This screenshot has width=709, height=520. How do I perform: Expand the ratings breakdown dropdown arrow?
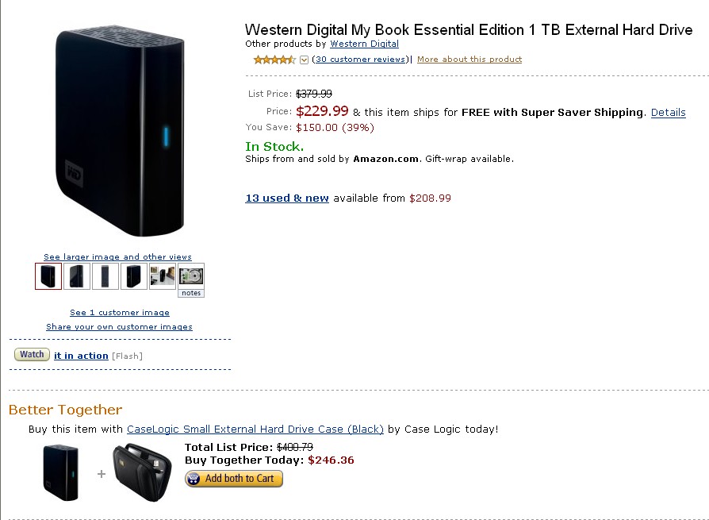(x=305, y=60)
